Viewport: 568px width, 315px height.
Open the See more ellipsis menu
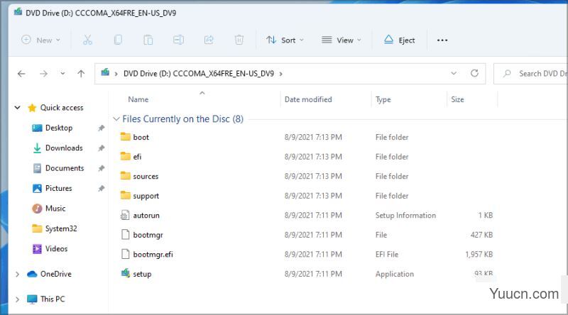(x=442, y=40)
